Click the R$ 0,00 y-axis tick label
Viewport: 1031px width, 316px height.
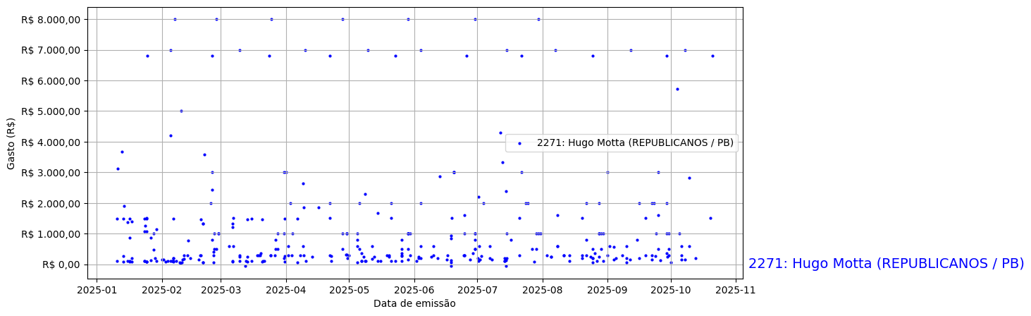point(61,265)
